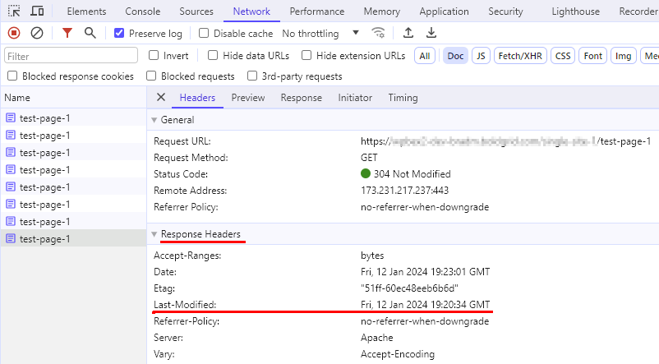Collapse the General section
The width and height of the screenshot is (659, 364).
click(x=154, y=120)
